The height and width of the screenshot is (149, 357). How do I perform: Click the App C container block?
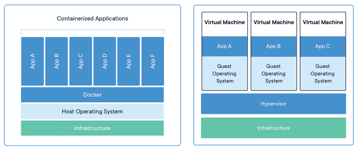pyautogui.click(x=81, y=61)
